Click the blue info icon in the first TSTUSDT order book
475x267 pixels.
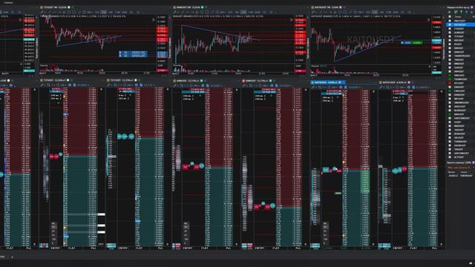point(70,85)
